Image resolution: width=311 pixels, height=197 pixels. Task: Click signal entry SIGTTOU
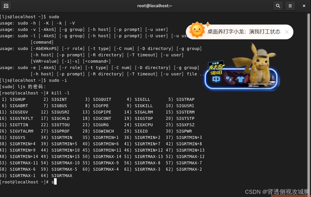[60, 125]
